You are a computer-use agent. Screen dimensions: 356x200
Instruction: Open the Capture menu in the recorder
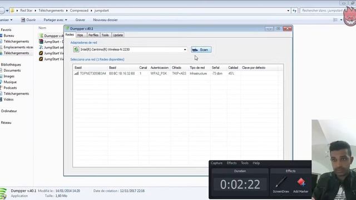pyautogui.click(x=216, y=163)
